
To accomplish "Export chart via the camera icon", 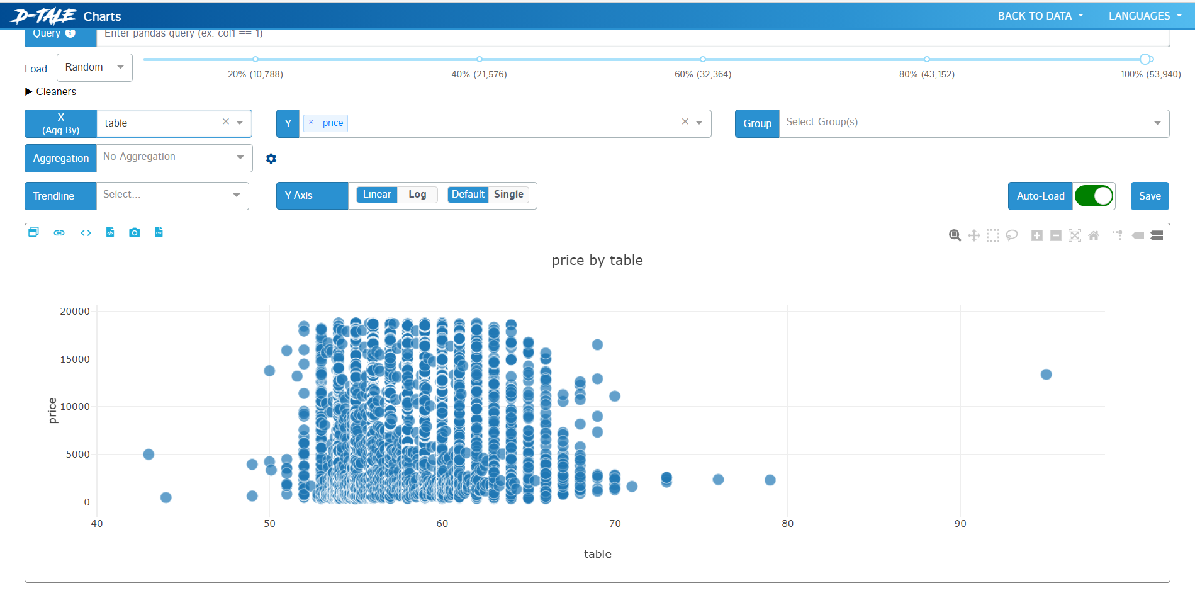I will tap(134, 233).
